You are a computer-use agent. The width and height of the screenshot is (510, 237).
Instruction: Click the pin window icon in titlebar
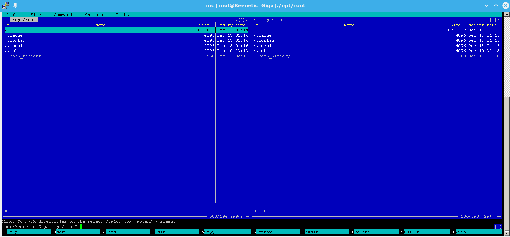(x=15, y=5)
